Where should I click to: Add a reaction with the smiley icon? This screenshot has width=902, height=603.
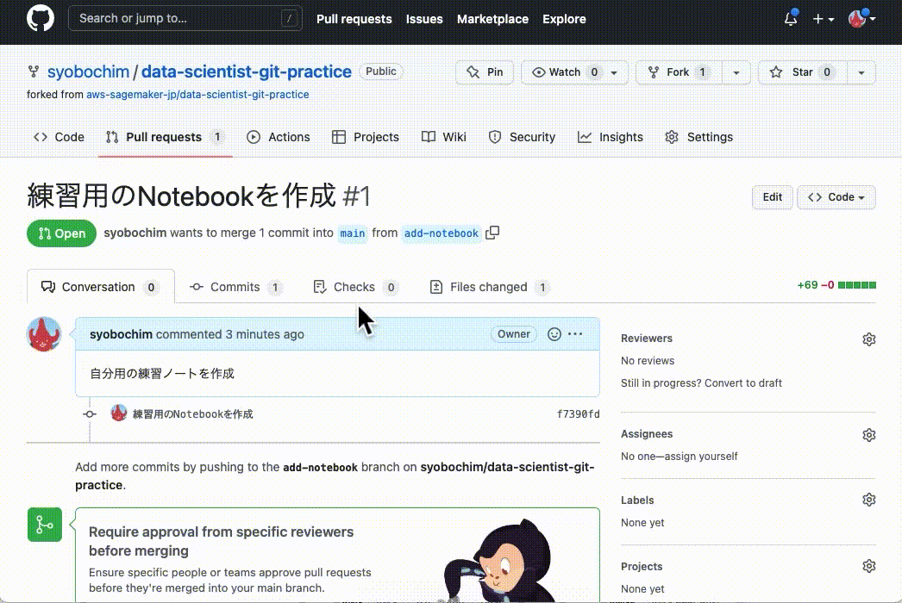click(x=554, y=334)
